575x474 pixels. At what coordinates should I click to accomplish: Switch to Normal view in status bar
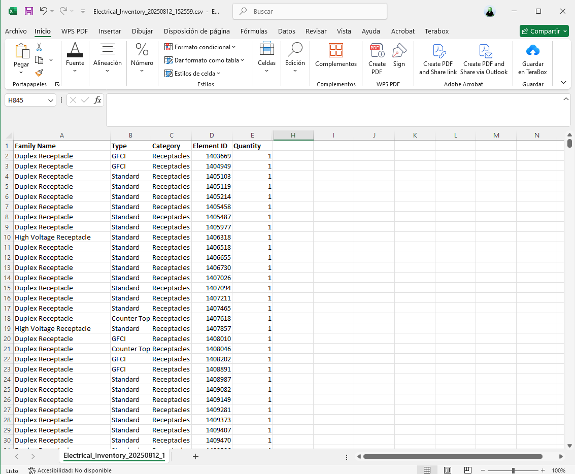pyautogui.click(x=427, y=470)
